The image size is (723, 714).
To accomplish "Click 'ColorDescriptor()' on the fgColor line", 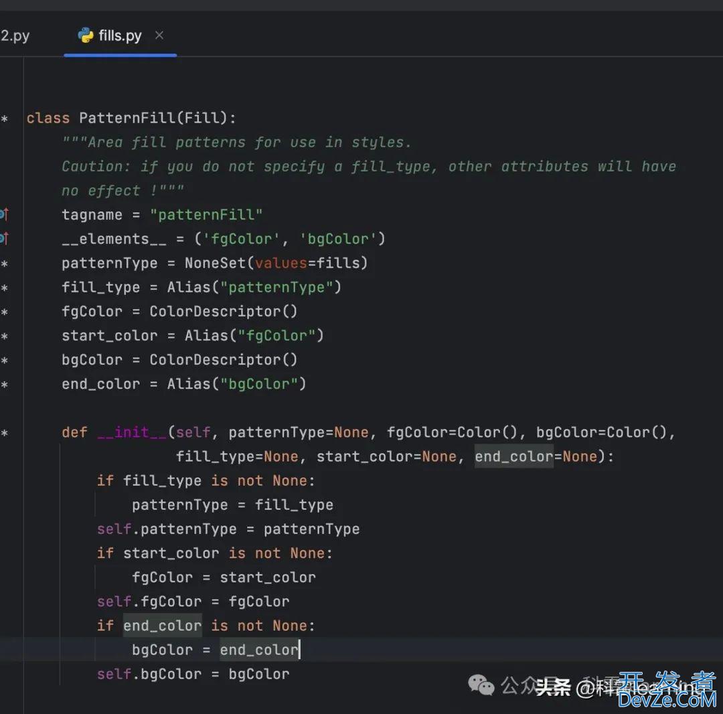I will tap(224, 312).
